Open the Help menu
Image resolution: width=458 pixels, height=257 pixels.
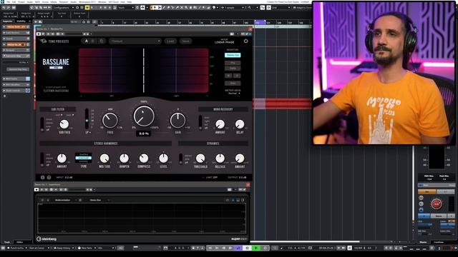(x=129, y=1)
